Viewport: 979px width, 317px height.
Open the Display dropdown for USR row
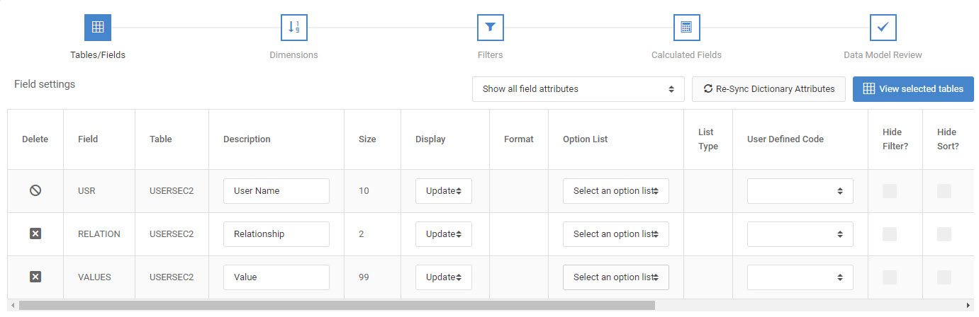(x=444, y=191)
